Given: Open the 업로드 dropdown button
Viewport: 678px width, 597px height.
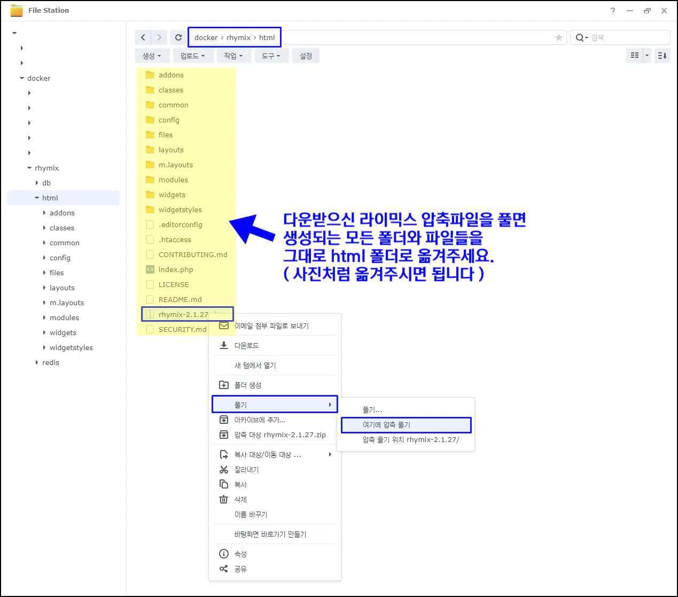Looking at the screenshot, I should [x=193, y=56].
